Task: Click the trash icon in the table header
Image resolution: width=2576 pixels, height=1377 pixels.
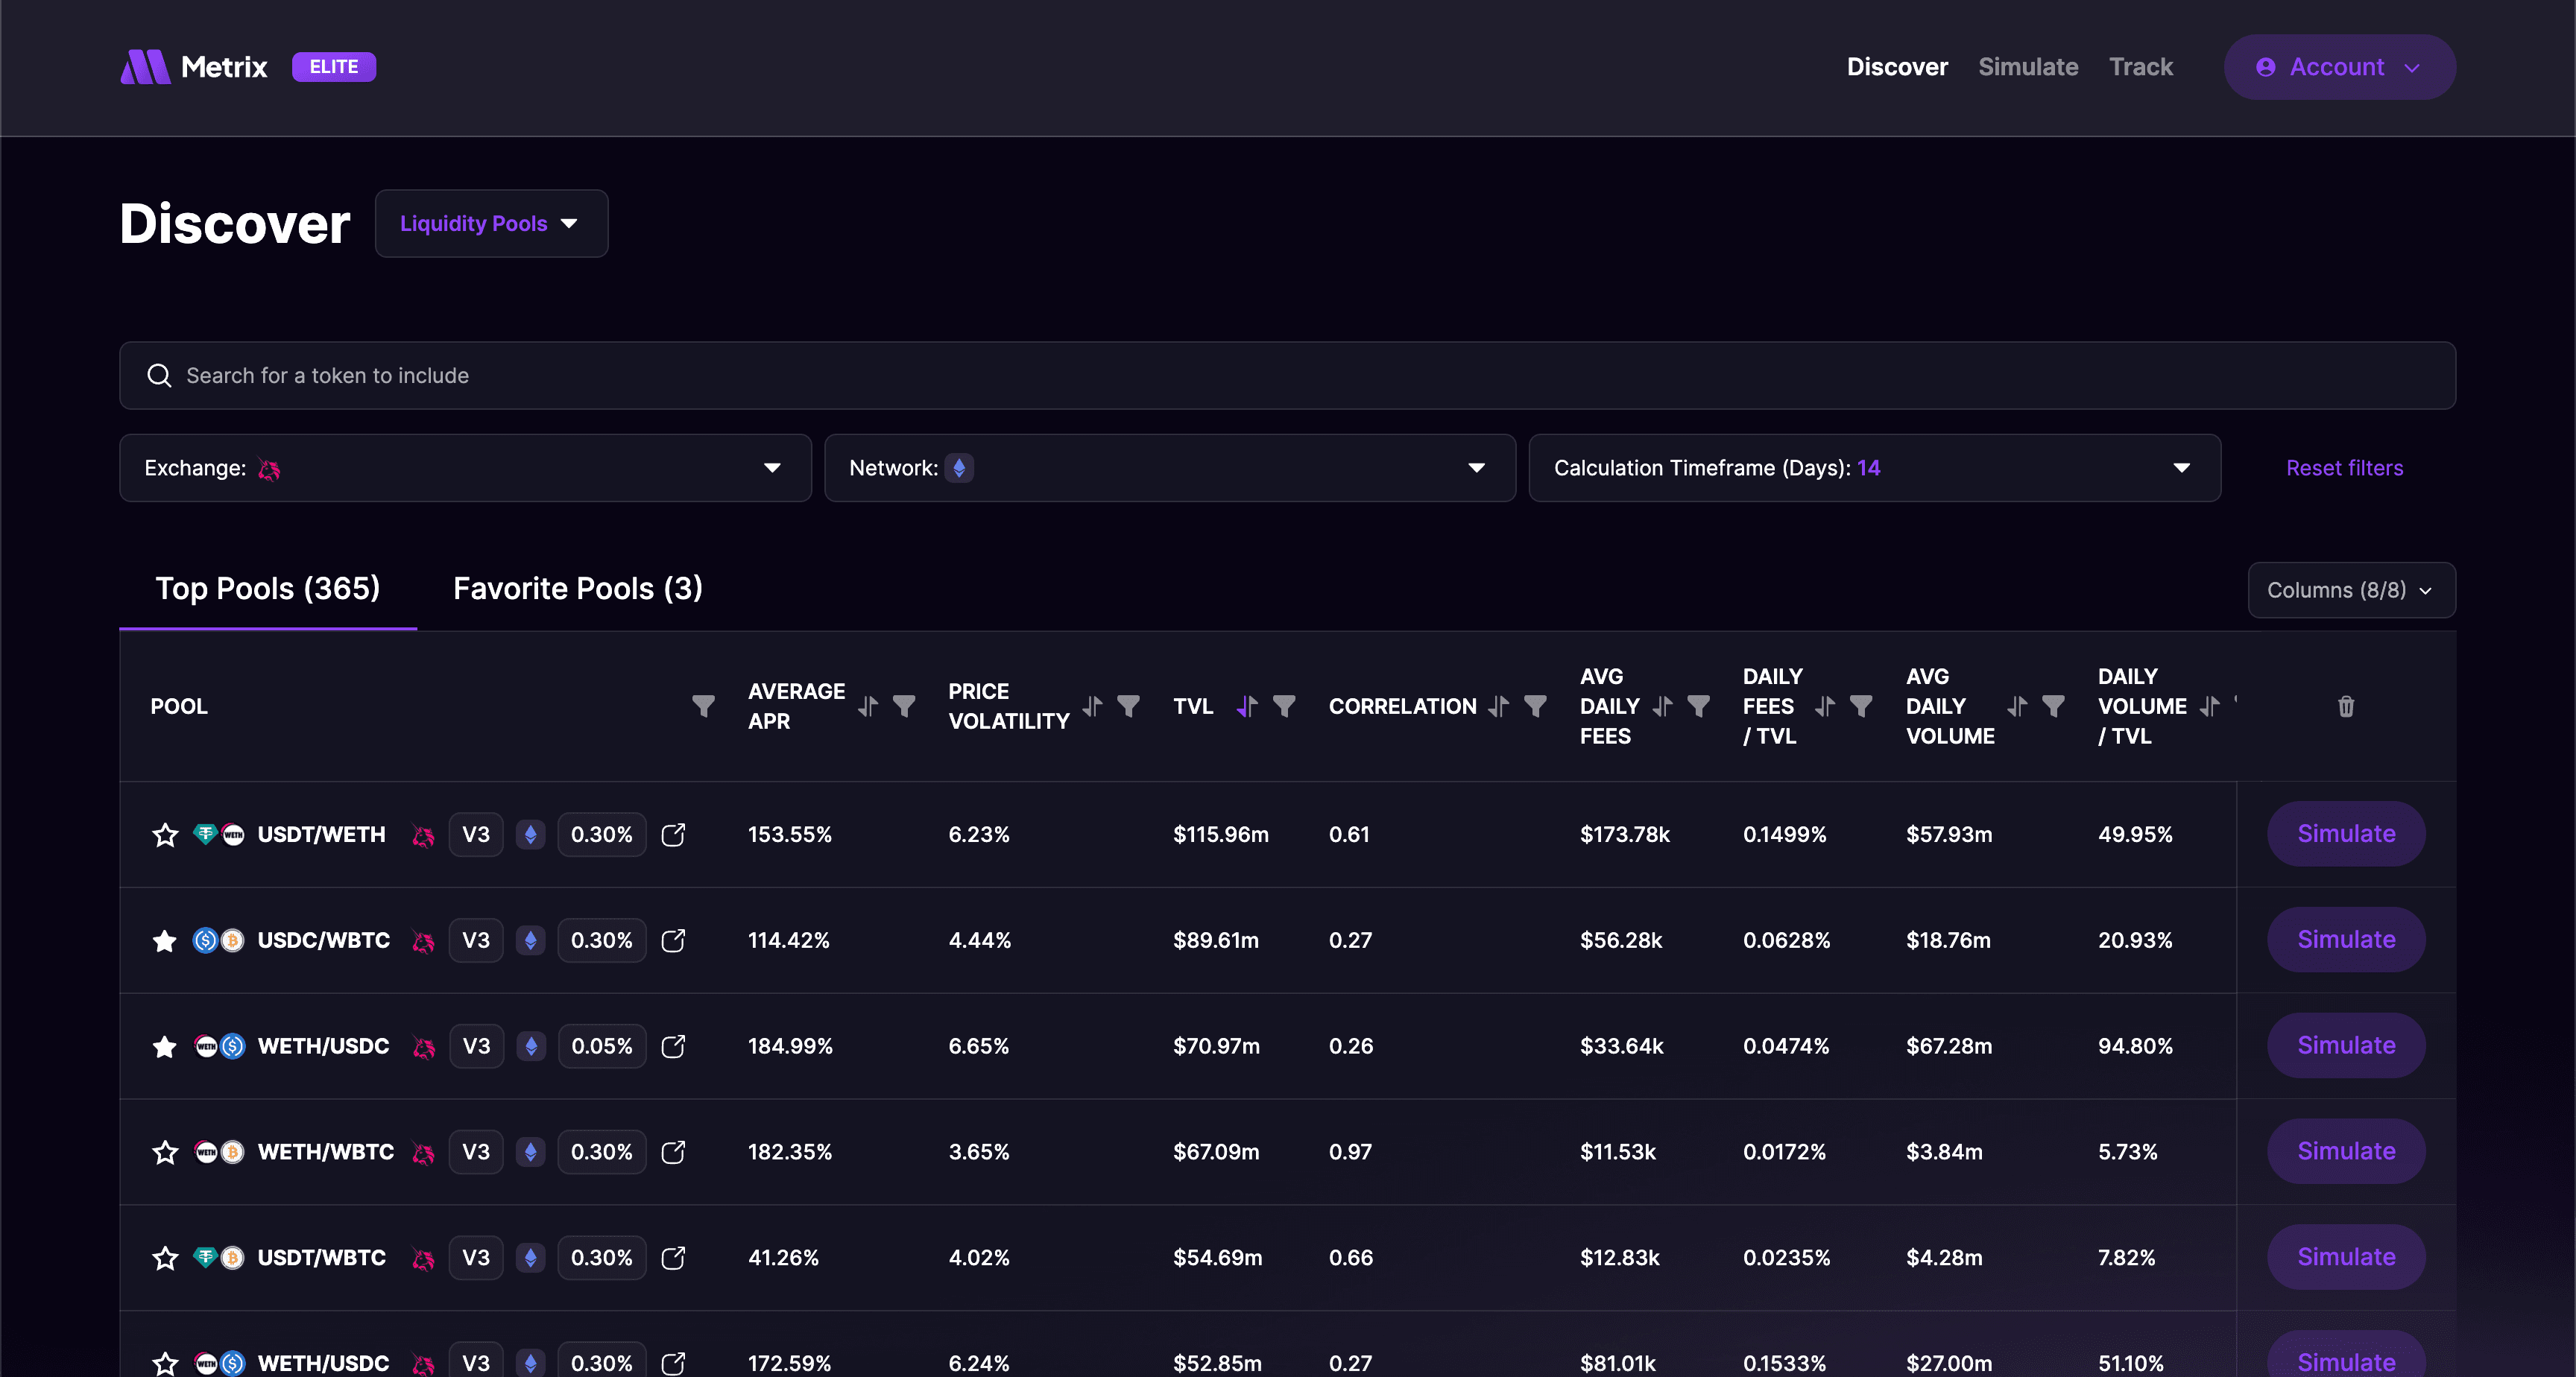Action: pos(2346,707)
